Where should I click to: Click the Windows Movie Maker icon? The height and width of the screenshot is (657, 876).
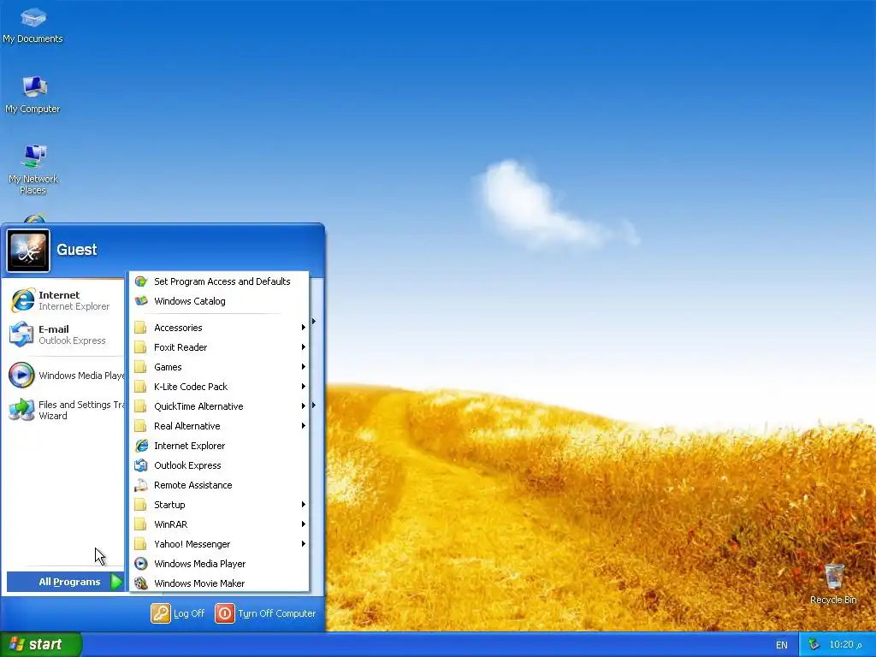click(x=141, y=583)
